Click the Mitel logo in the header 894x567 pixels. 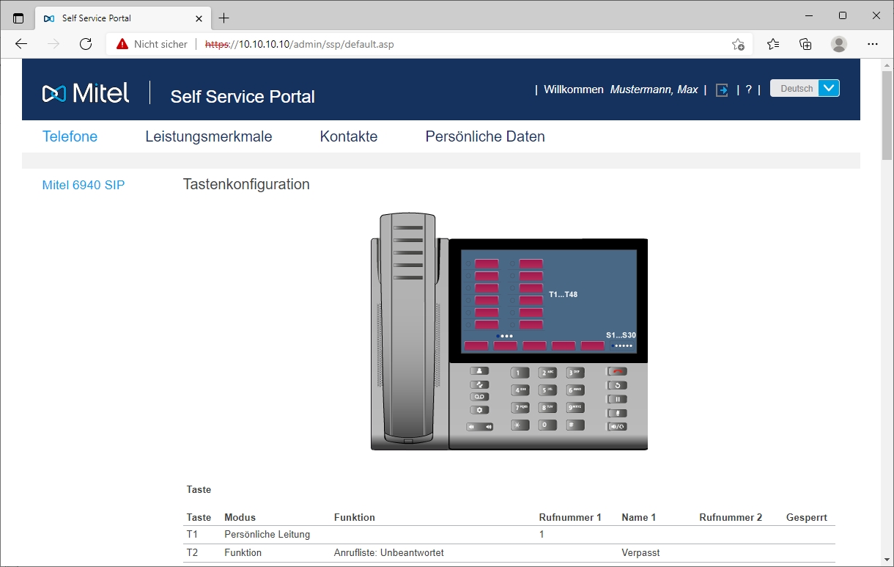pos(86,93)
